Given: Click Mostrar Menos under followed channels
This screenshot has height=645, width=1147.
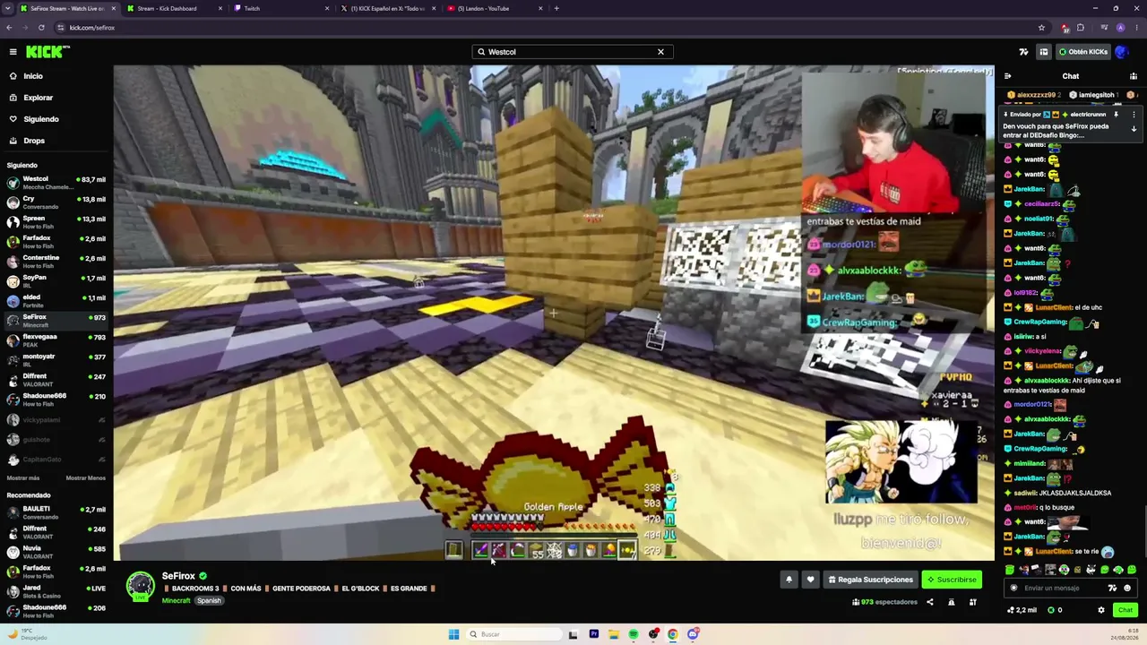Looking at the screenshot, I should tap(85, 478).
